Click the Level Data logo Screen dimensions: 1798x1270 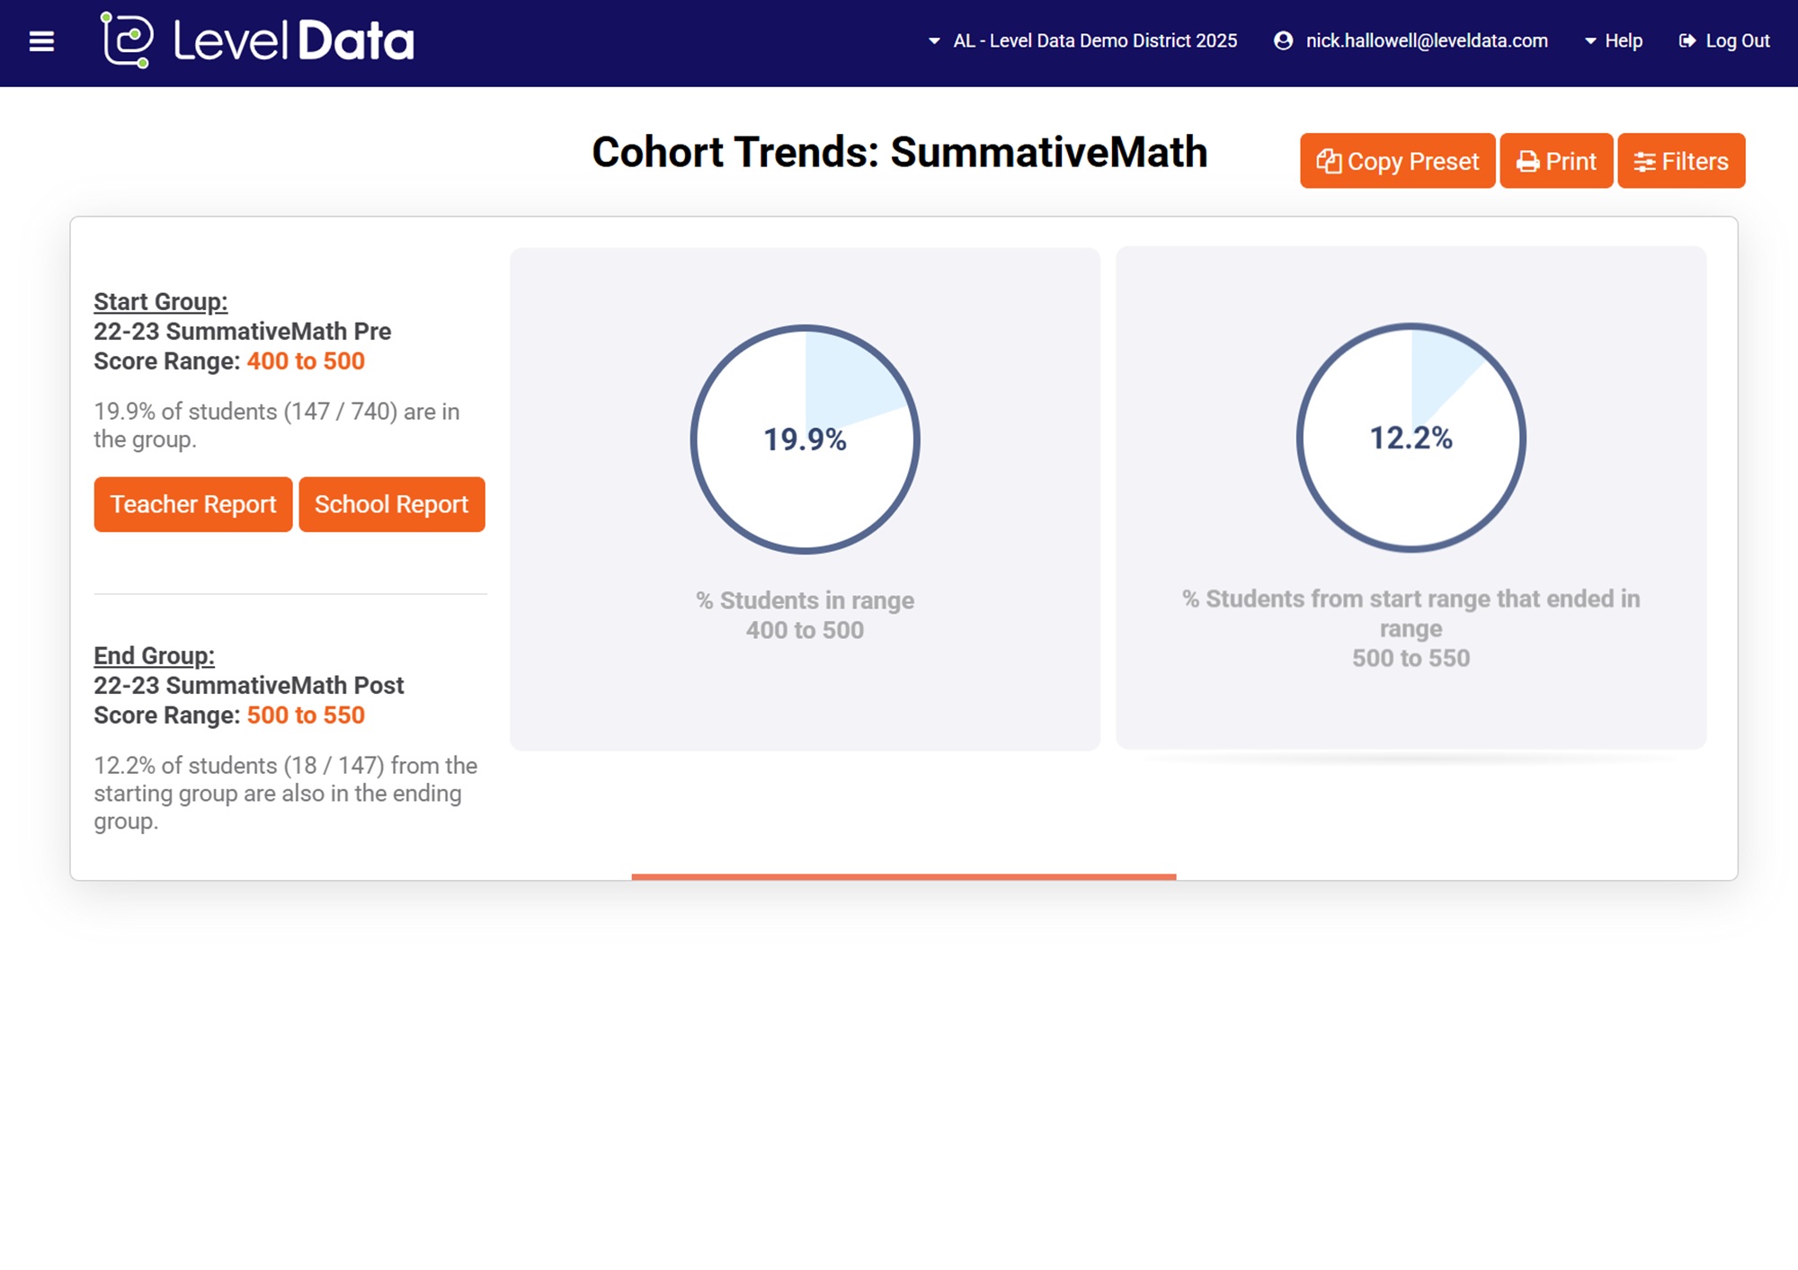pos(257,40)
